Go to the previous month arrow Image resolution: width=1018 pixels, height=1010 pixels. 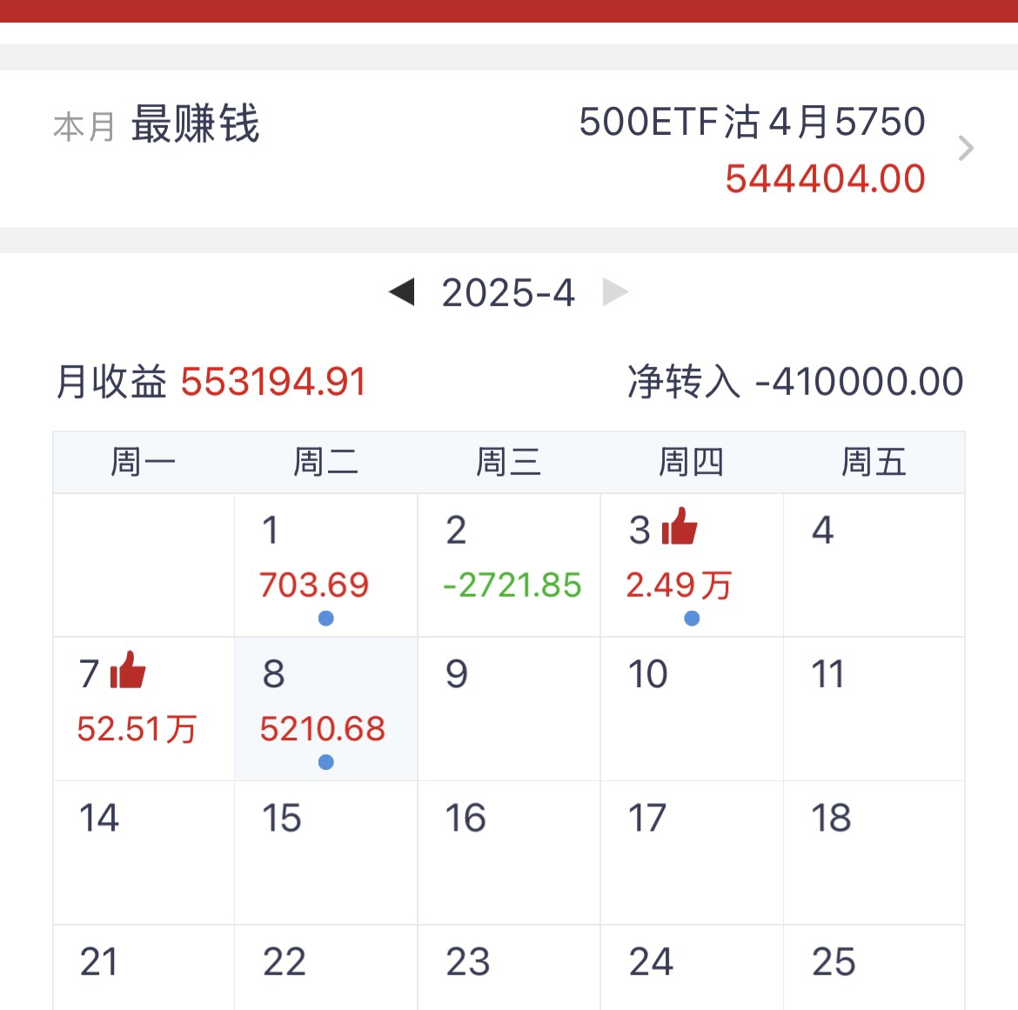point(401,292)
